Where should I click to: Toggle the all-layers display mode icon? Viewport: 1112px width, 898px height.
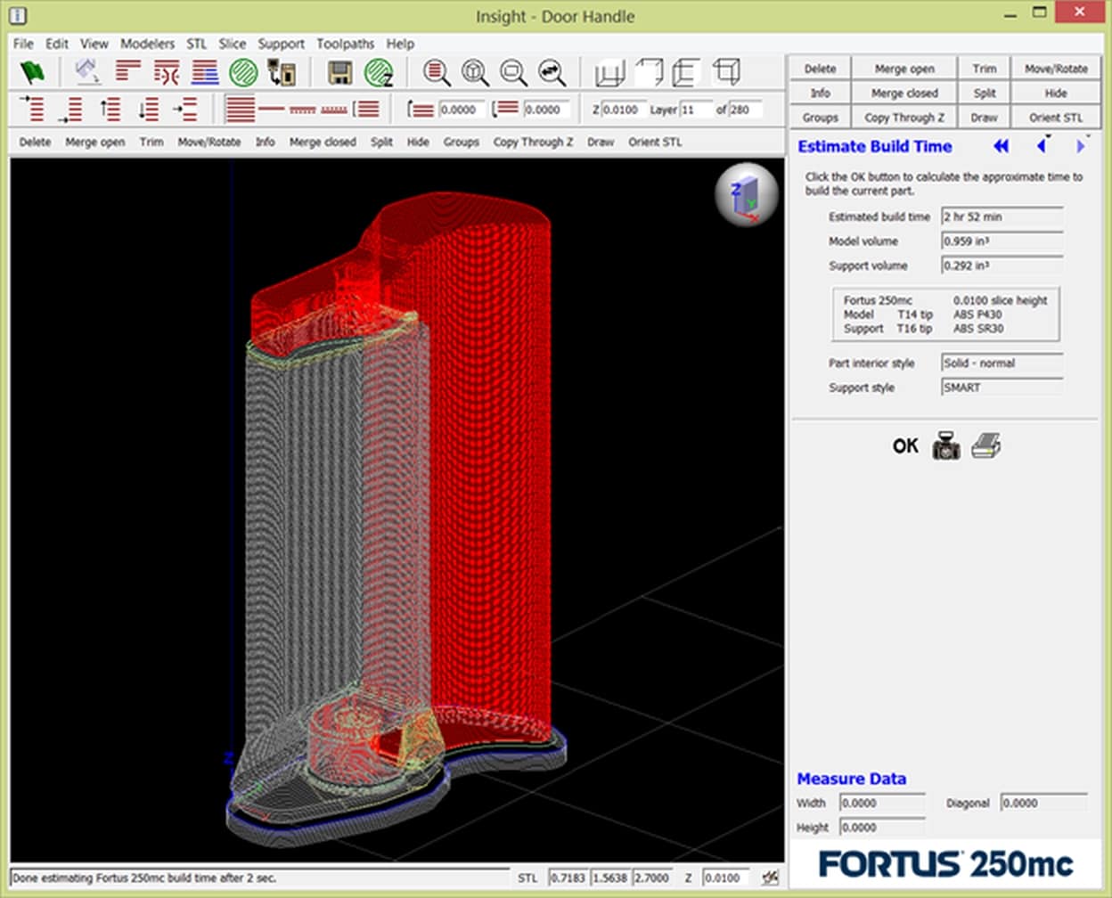[240, 110]
